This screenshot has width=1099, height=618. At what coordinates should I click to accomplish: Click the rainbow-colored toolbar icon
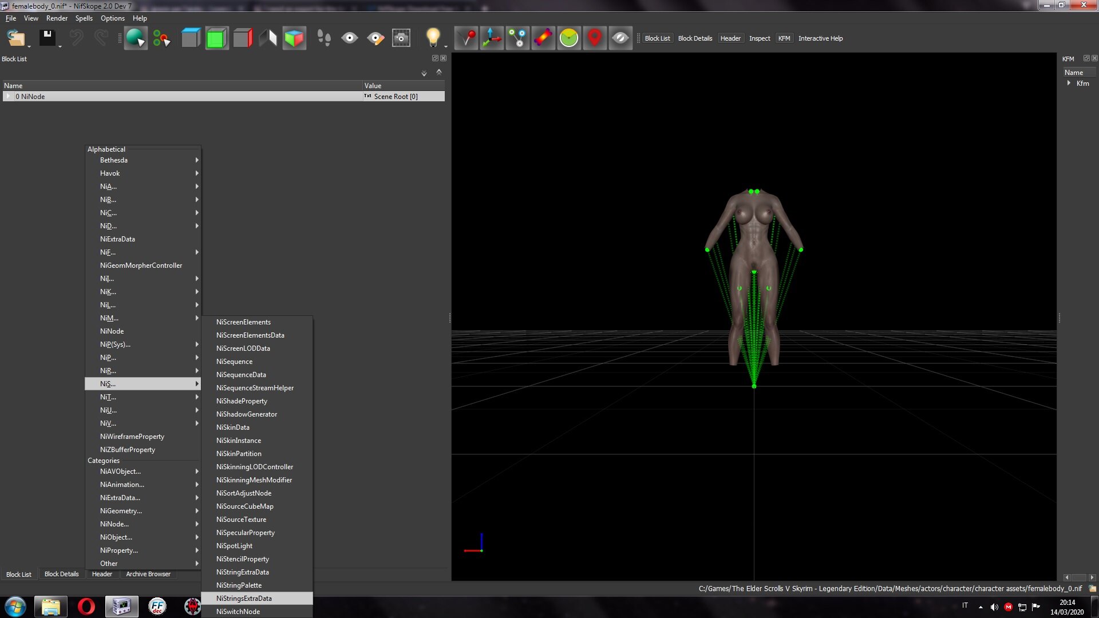pos(543,38)
